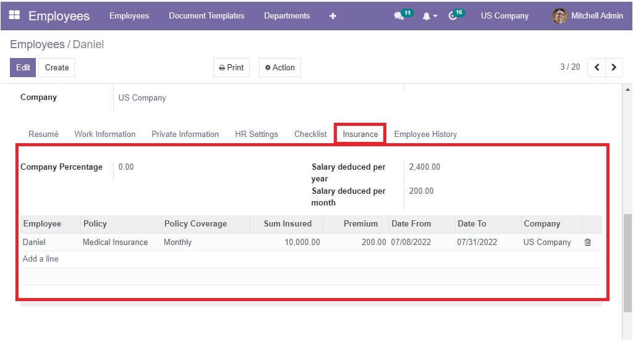Open the chat messages icon with badge 11

[399, 16]
